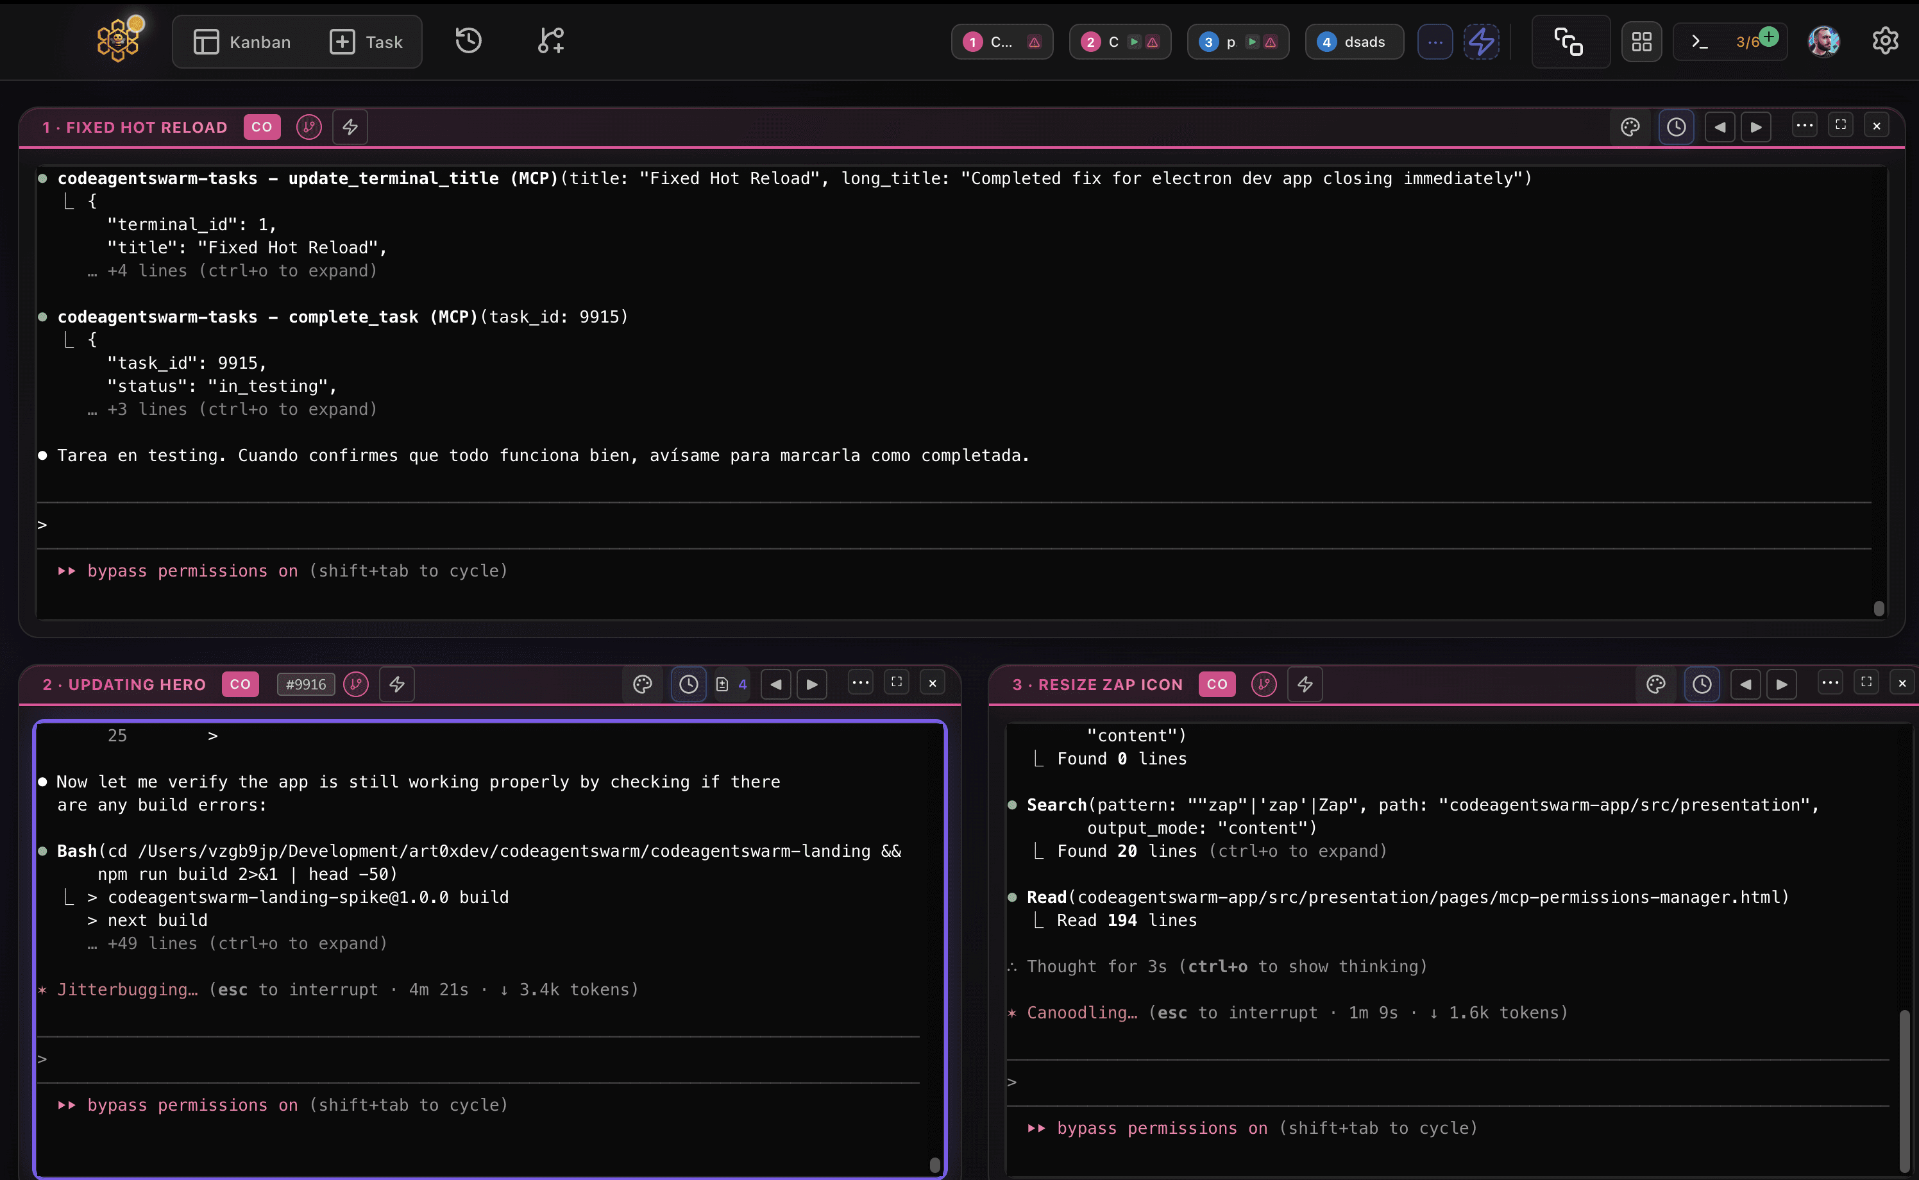Open Settings via the gear icon
This screenshot has width=1919, height=1180.
(x=1886, y=40)
